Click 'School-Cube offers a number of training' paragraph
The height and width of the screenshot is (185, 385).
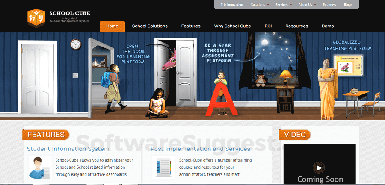215,167
